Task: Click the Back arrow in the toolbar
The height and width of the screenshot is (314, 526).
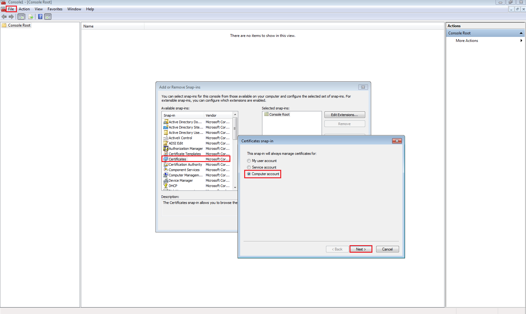Action: (4, 17)
